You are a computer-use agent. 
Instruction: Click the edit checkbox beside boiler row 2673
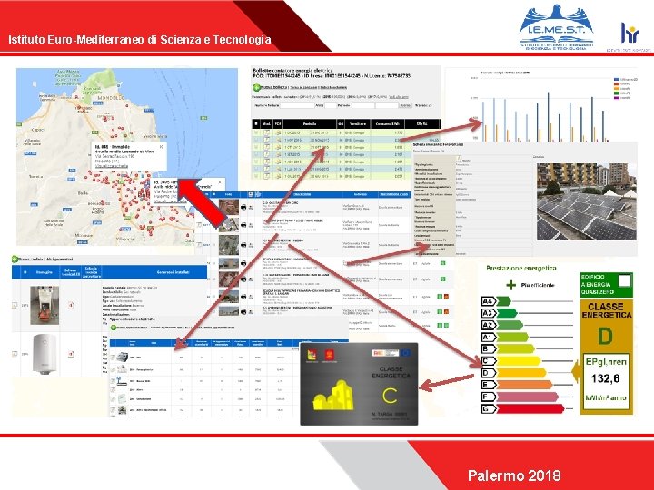(15, 305)
